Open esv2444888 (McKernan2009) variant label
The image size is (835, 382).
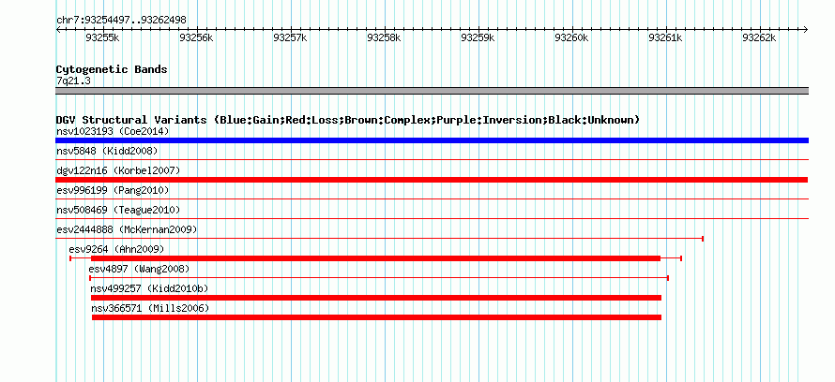coord(127,229)
